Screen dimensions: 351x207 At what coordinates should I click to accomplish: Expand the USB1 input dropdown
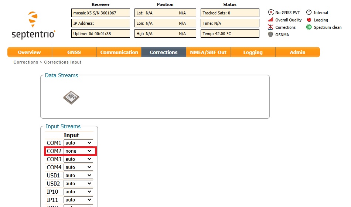tap(78, 176)
